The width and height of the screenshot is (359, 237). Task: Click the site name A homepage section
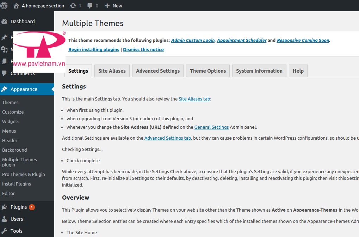(43, 6)
